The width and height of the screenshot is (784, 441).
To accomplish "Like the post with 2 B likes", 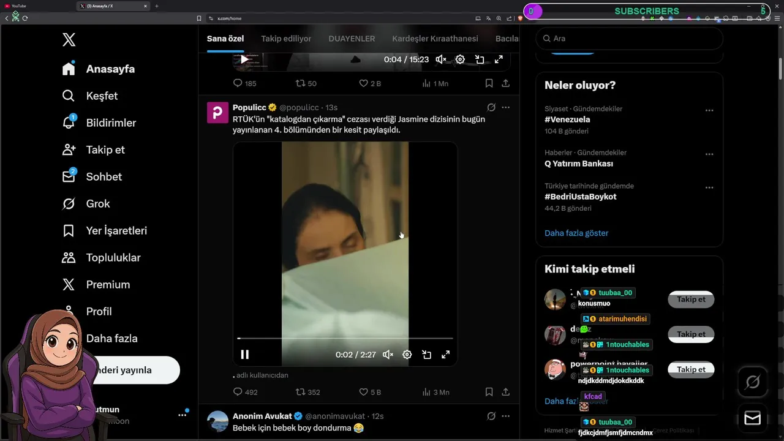I will click(369, 83).
